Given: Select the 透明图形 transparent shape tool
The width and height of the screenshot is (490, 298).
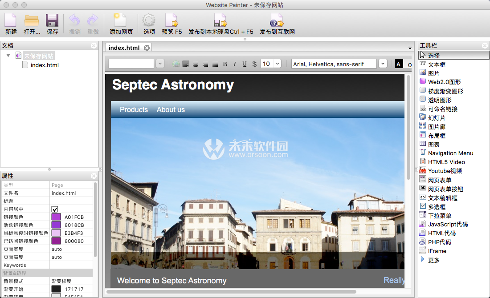Looking at the screenshot, I should tap(439, 100).
